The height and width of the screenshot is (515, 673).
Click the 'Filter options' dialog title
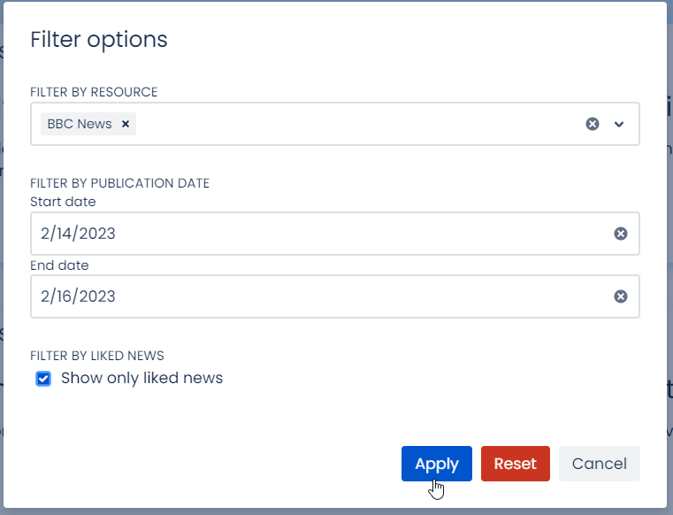click(99, 40)
